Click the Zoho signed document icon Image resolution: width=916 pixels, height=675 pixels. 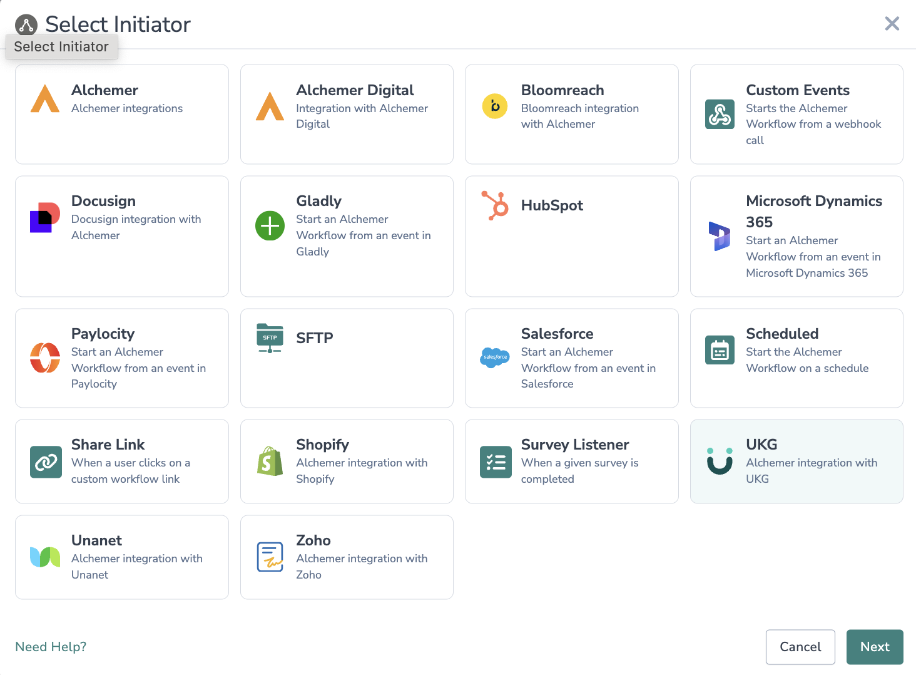[x=270, y=557]
